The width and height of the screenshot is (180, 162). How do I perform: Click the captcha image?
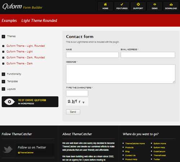pos(77,102)
